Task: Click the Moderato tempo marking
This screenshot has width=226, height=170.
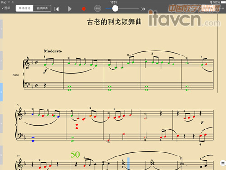Action: click(x=53, y=51)
